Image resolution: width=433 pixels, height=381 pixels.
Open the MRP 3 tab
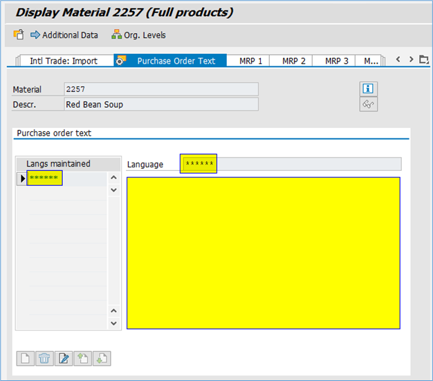pyautogui.click(x=336, y=61)
